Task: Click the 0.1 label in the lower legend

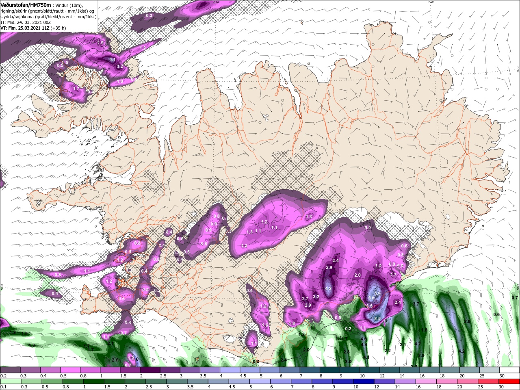Action: 3,387
